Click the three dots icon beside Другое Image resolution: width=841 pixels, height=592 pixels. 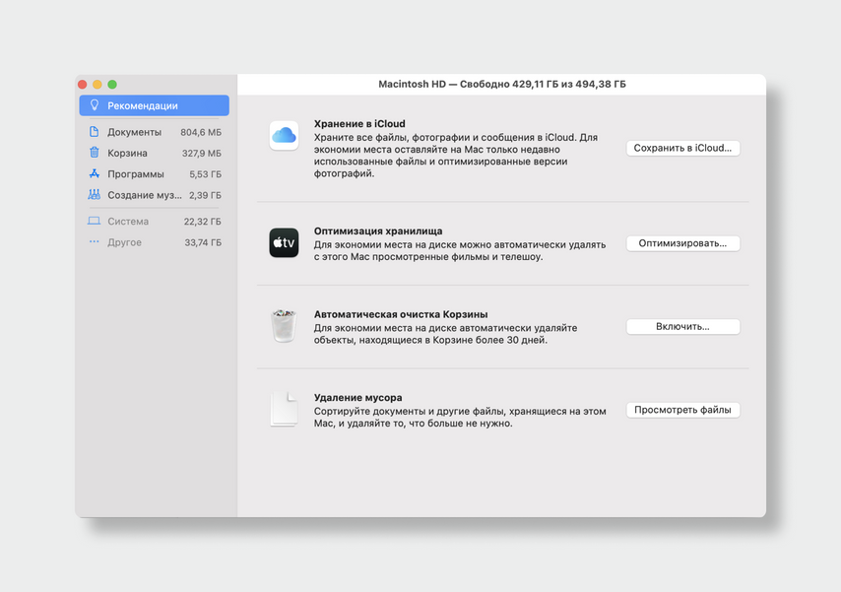click(x=94, y=241)
